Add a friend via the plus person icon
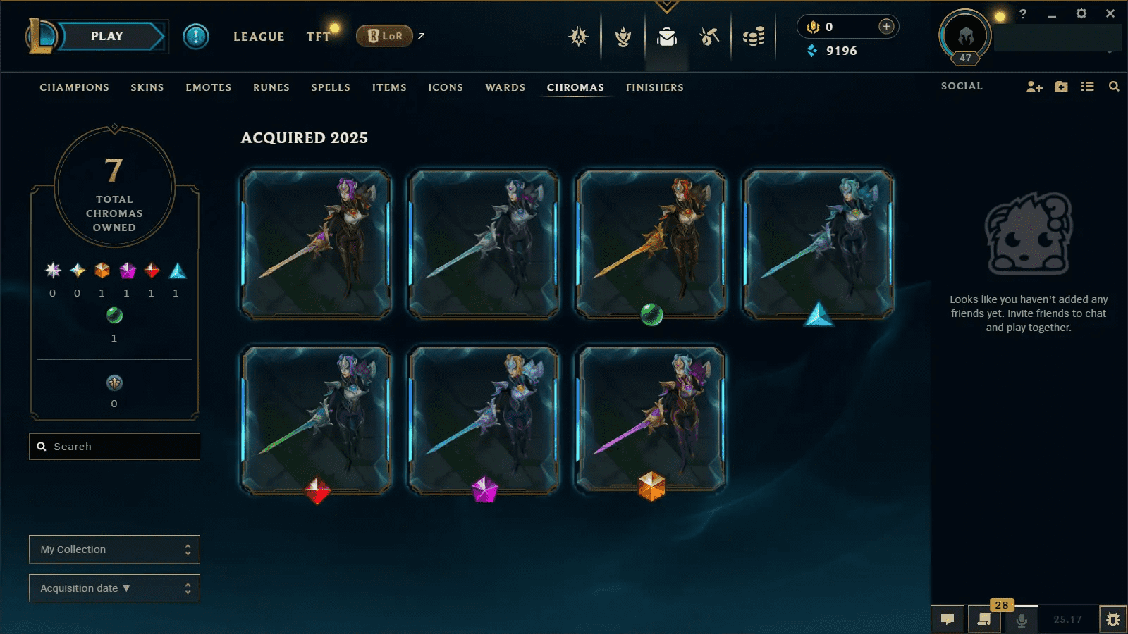 click(1034, 87)
